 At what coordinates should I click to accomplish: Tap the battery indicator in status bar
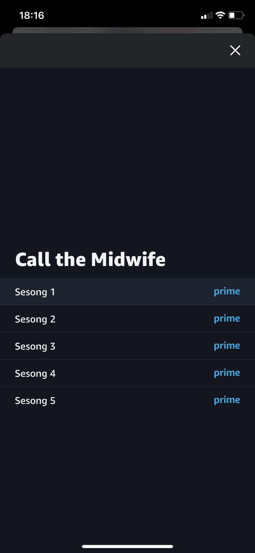236,15
